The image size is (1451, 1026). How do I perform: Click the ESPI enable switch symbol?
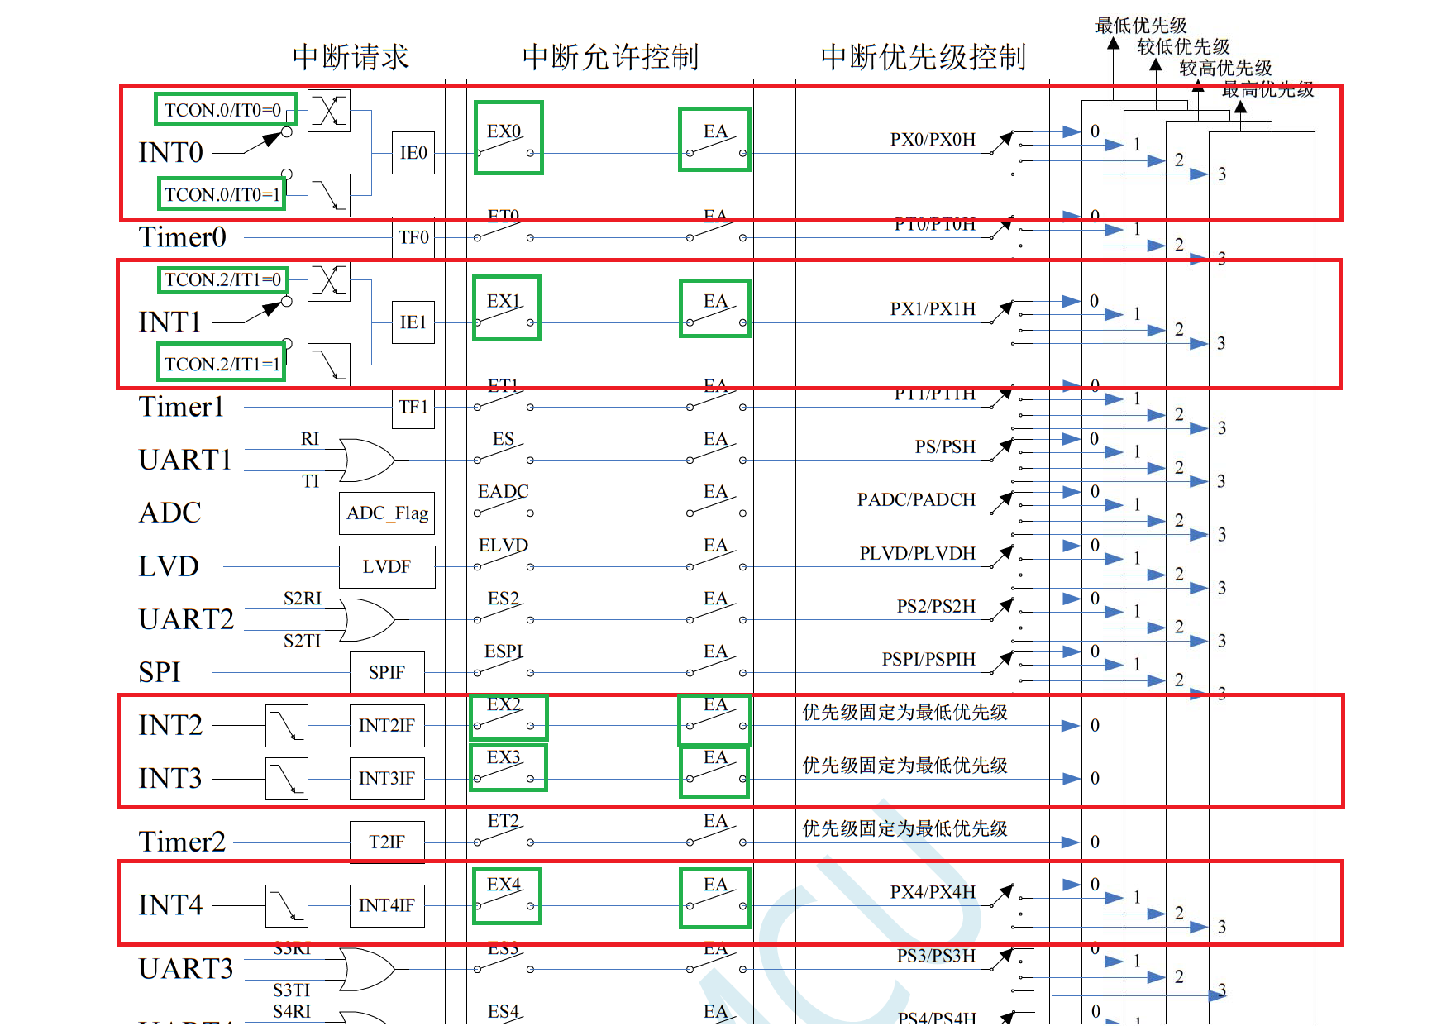coord(504,666)
